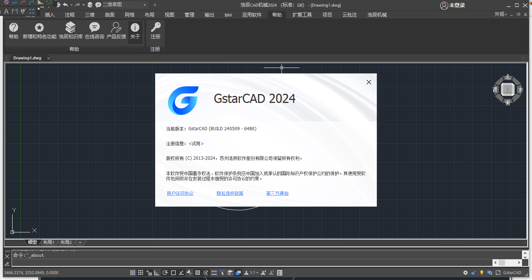Viewport: 532px width, 280px height.
Task: Click 北 north on the view cube compass
Action: click(x=508, y=77)
